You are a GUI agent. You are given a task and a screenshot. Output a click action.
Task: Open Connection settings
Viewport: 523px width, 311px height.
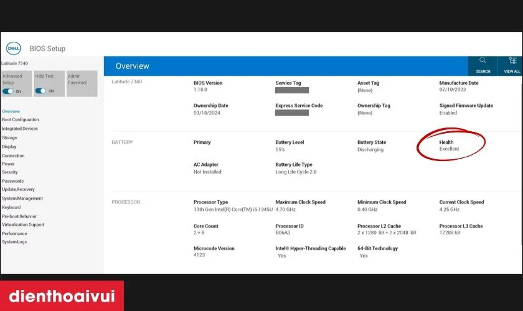tap(13, 155)
